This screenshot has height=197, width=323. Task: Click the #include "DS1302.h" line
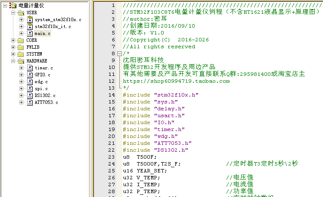(x=155, y=150)
